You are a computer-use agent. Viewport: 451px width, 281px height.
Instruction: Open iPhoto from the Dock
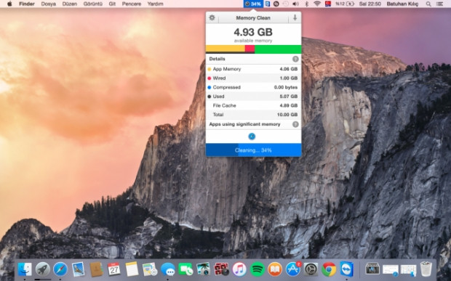(204, 269)
